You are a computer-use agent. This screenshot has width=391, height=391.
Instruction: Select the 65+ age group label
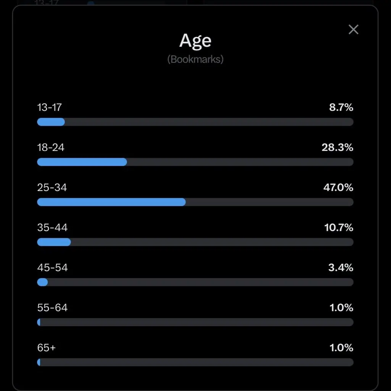pos(46,348)
